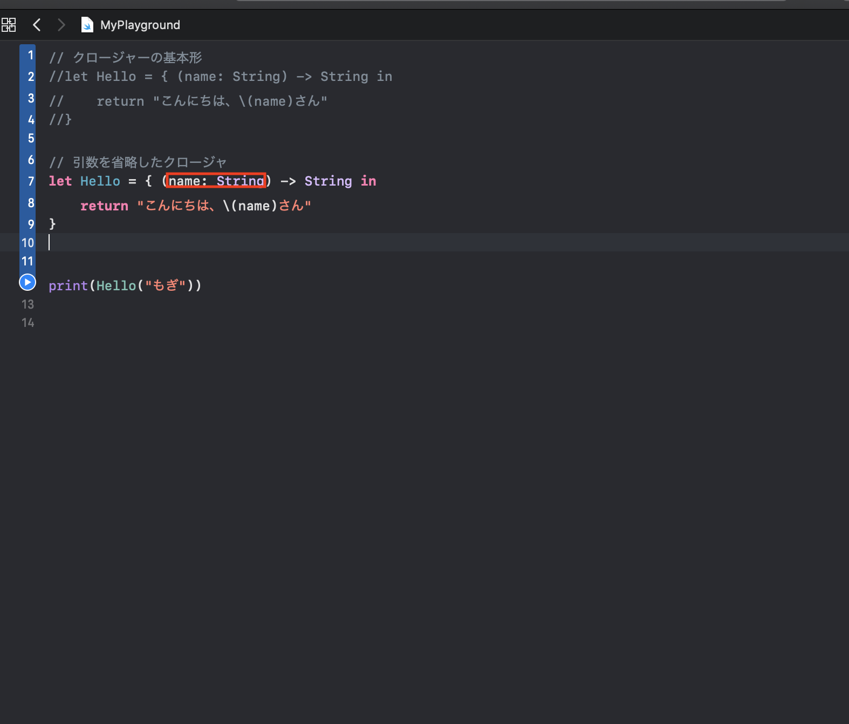Click line number 14 in the gutter

(x=28, y=323)
